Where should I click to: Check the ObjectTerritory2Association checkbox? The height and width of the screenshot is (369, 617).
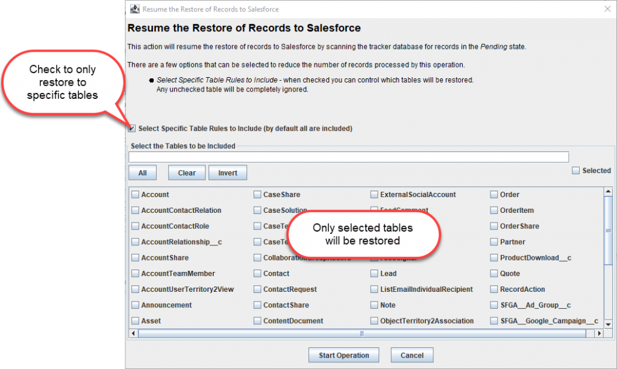[374, 321]
